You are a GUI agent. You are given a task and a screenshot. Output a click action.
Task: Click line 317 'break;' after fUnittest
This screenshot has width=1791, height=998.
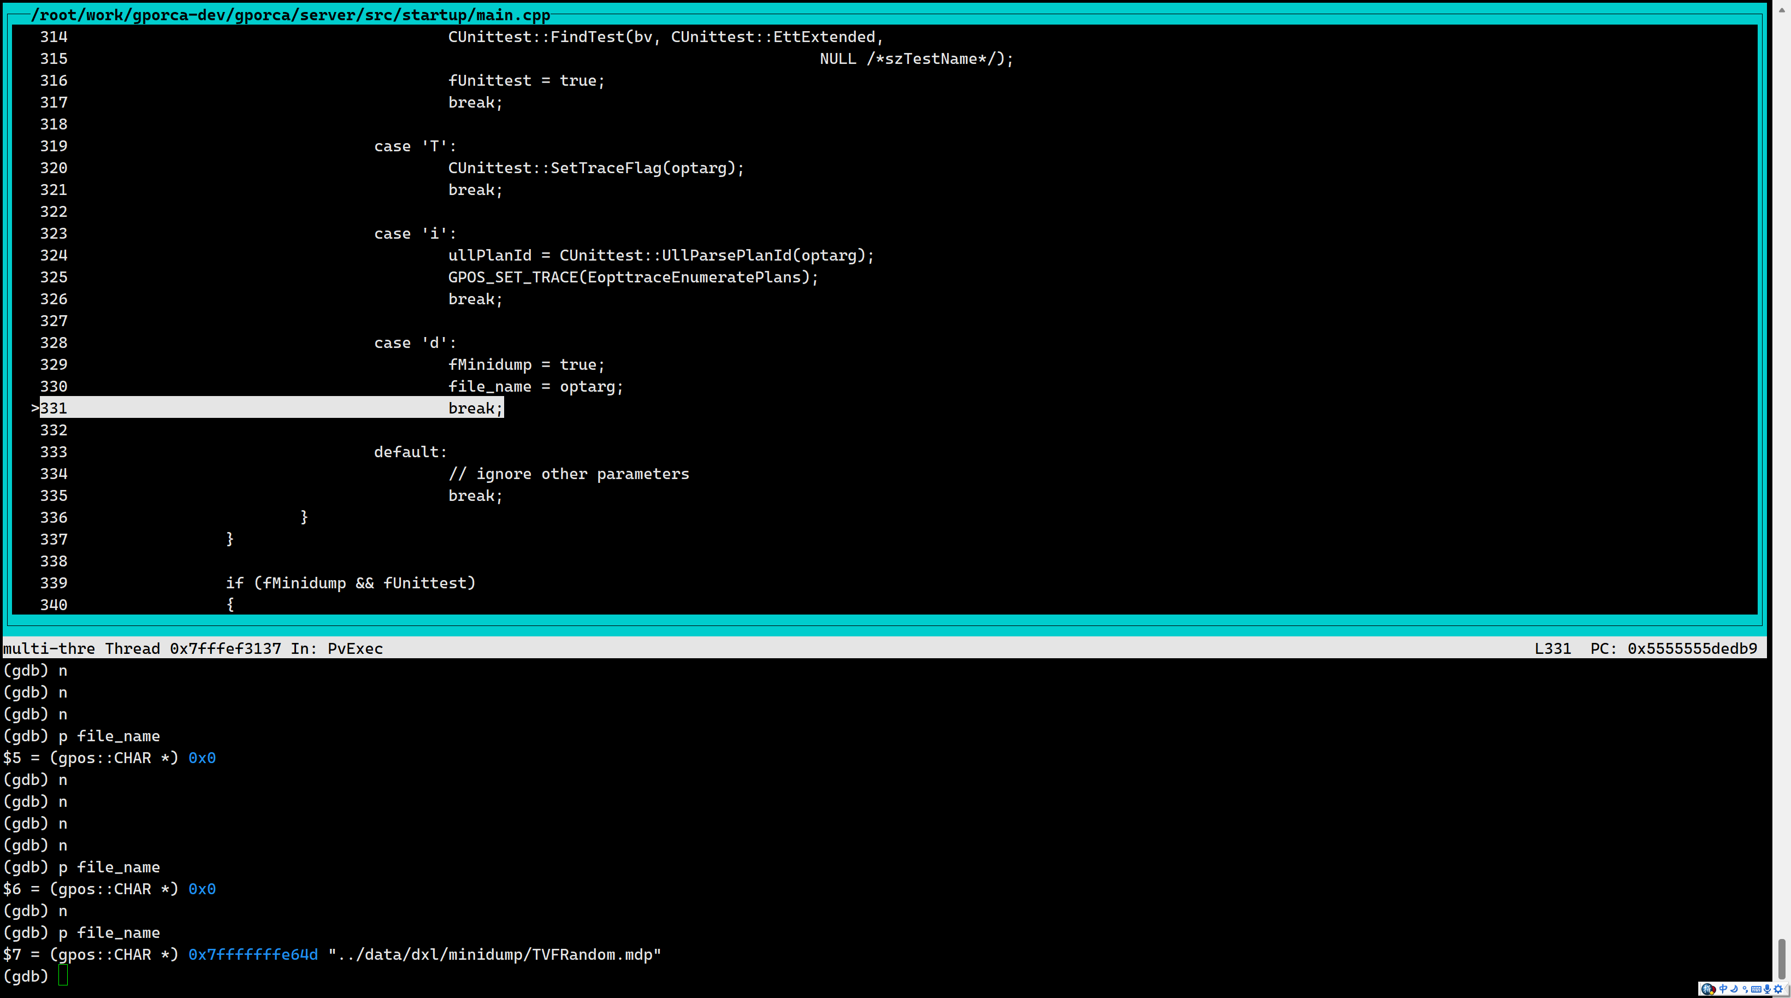[476, 103]
